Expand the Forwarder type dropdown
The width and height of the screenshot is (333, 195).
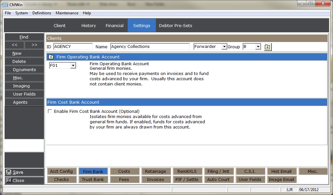point(224,47)
